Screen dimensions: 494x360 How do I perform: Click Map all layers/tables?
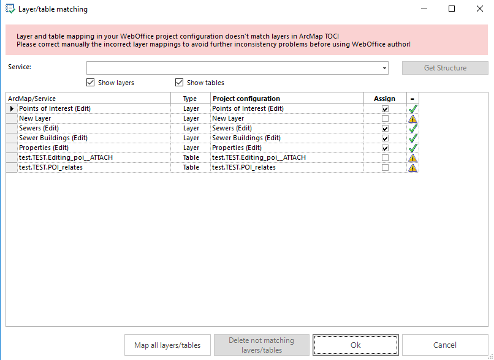(x=167, y=345)
